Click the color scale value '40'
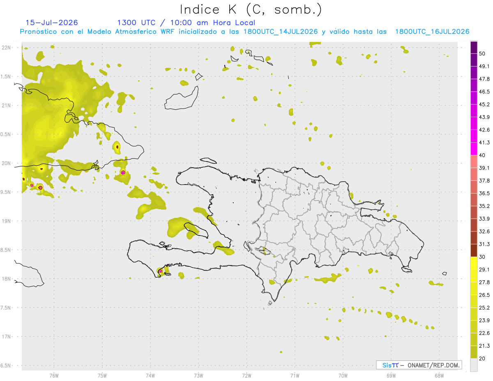 [483, 155]
